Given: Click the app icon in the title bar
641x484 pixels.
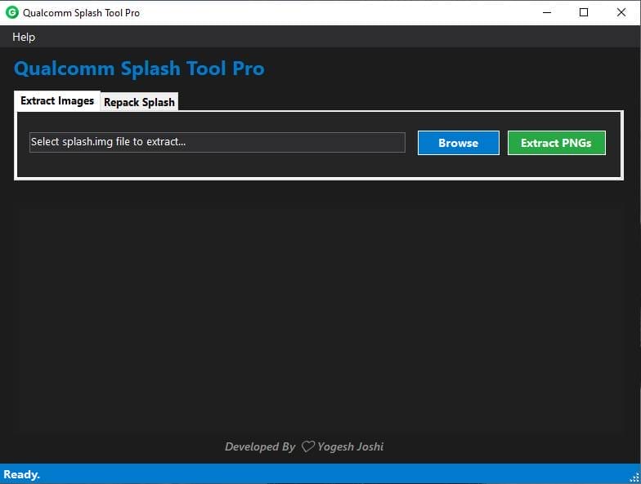Looking at the screenshot, I should point(11,13).
